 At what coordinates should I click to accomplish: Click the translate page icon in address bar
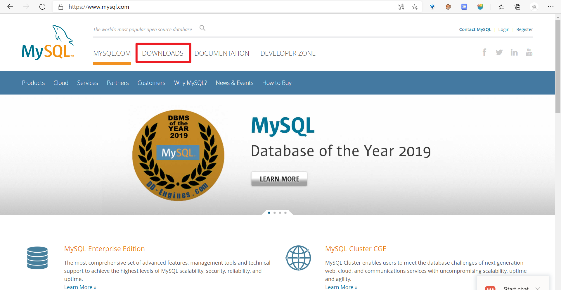click(401, 7)
